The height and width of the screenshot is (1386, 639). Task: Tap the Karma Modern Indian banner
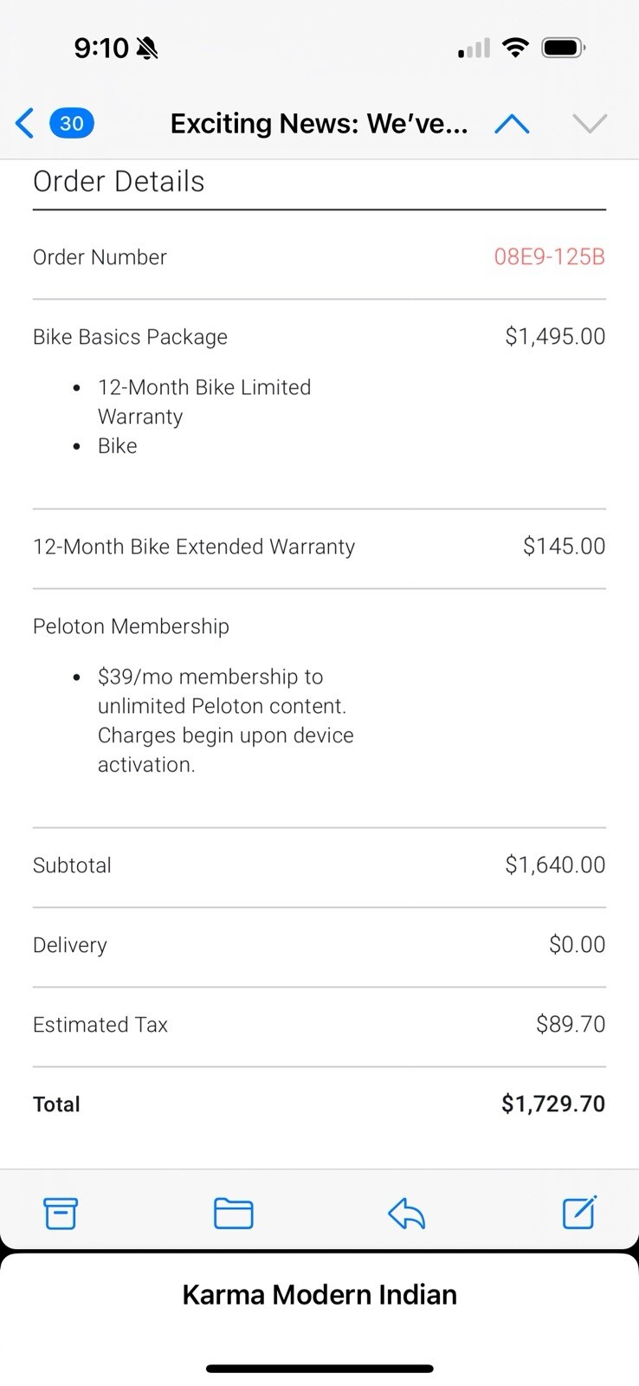click(319, 1294)
